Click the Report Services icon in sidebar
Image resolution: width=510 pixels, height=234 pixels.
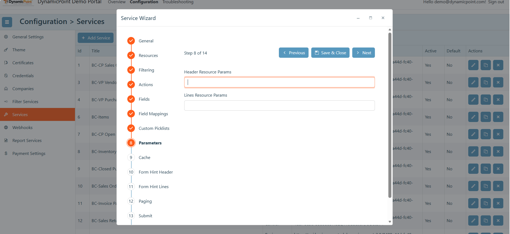[x=6, y=140]
